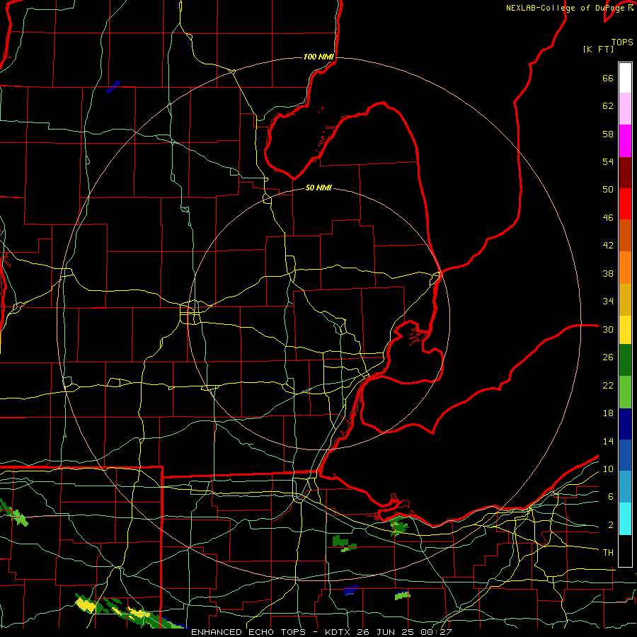Click the "58" legend value
The height and width of the screenshot is (637, 637).
608,134
